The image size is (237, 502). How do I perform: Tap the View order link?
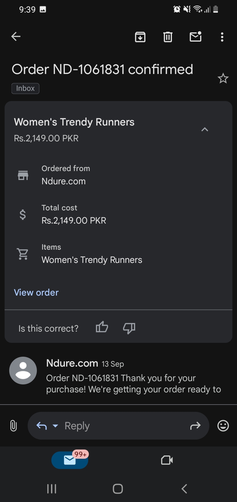(x=36, y=293)
